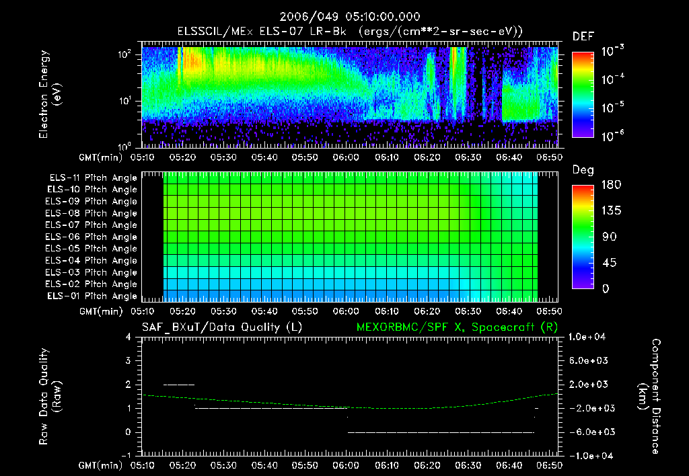689x476 pixels.
Task: Click the ELS-02 Pitch Angle row label
Action: coord(92,284)
